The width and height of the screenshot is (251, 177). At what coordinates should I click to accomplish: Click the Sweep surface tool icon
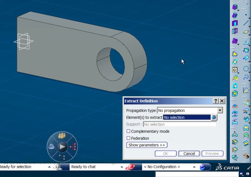[x=246, y=119]
